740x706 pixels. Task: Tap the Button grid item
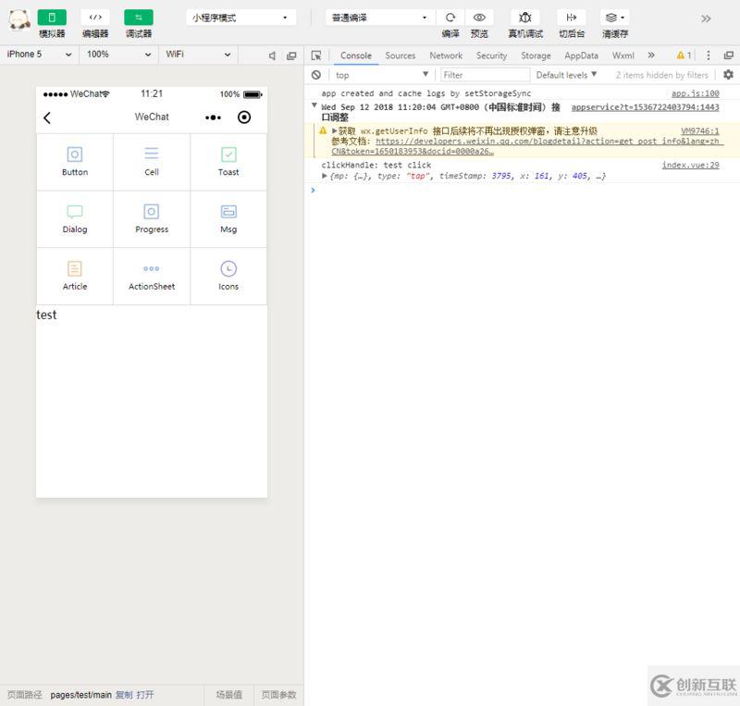[75, 162]
